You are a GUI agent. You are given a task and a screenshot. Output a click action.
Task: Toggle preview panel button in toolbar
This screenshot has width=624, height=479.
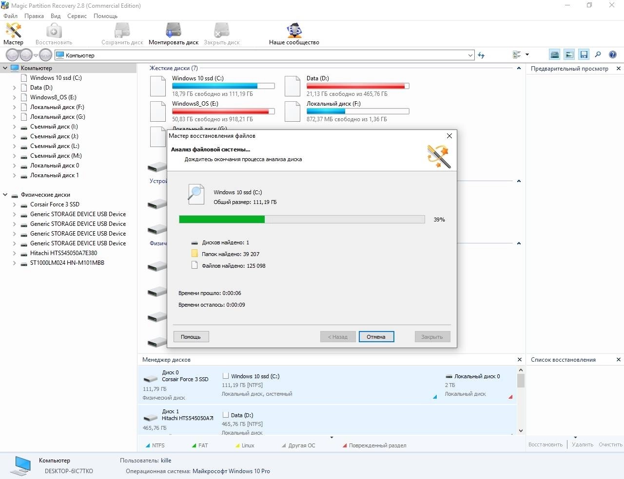pos(569,55)
